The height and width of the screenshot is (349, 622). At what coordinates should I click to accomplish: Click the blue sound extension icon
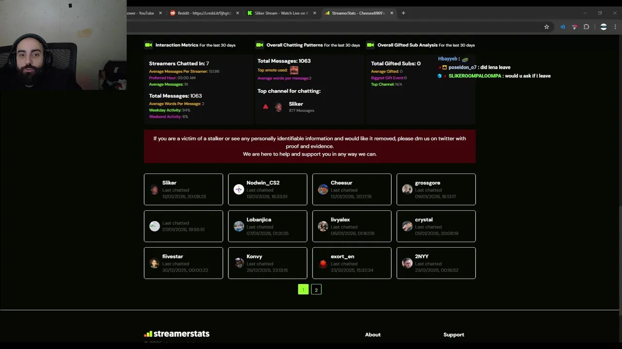[563, 27]
